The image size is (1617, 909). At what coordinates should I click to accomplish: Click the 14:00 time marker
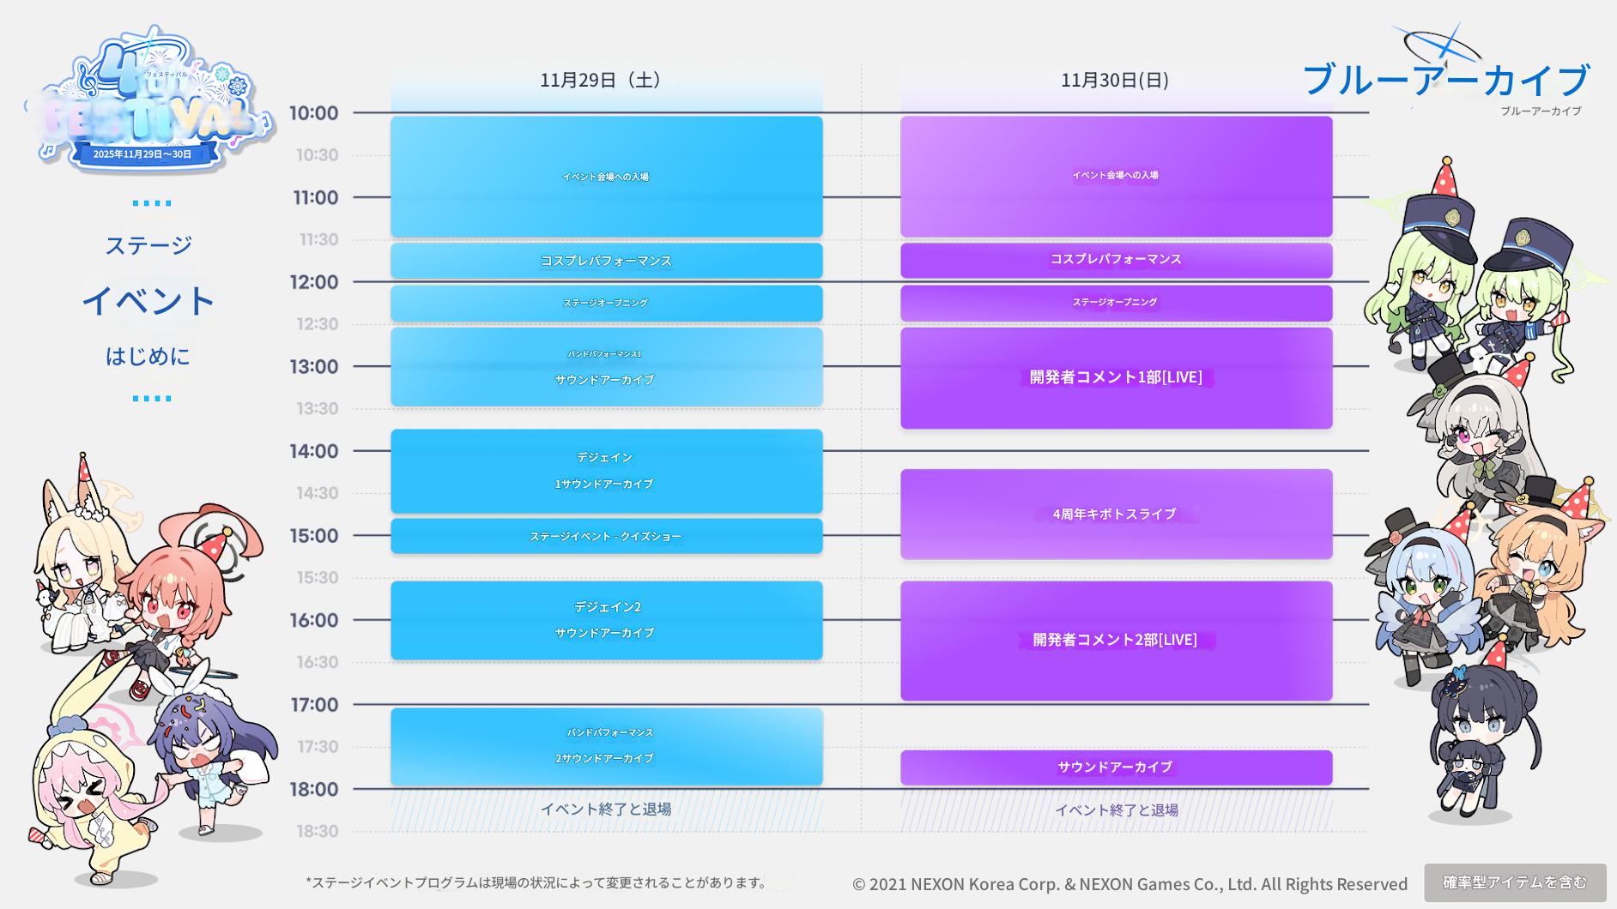(314, 451)
